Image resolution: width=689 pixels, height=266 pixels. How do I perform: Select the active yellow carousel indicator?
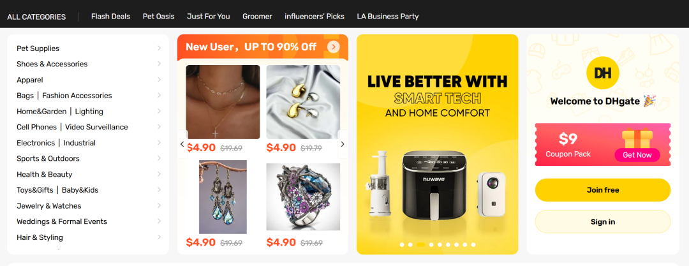point(420,244)
